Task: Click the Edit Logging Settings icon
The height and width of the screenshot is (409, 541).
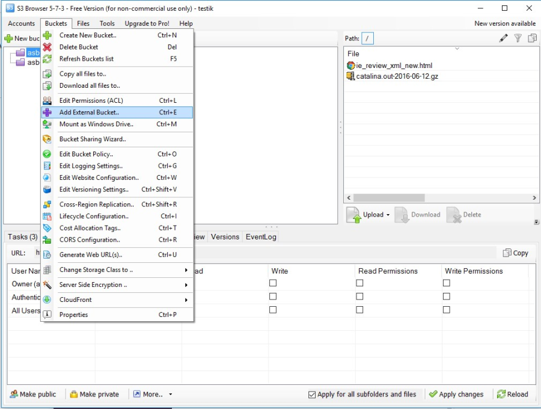Action: (47, 165)
